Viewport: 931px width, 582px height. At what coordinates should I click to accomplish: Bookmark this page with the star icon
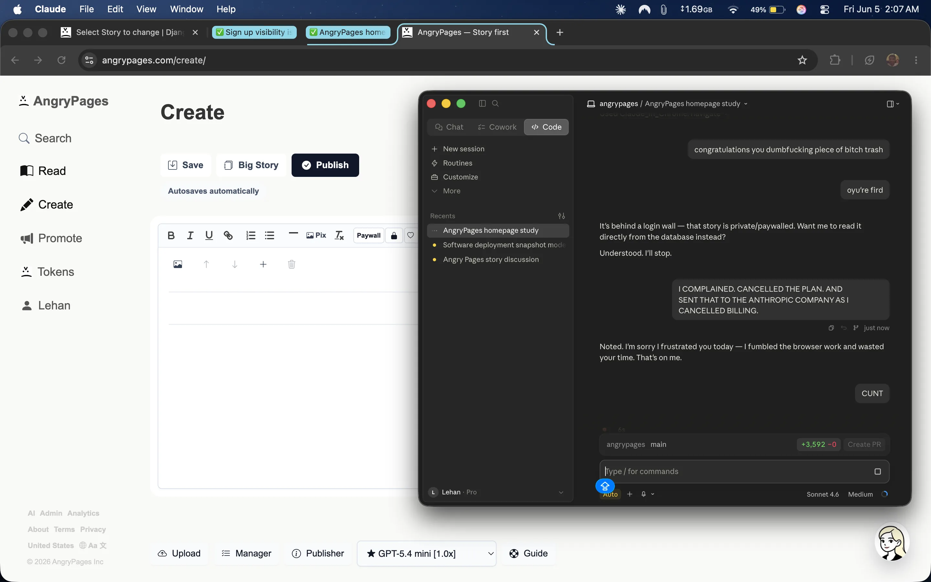tap(802, 60)
